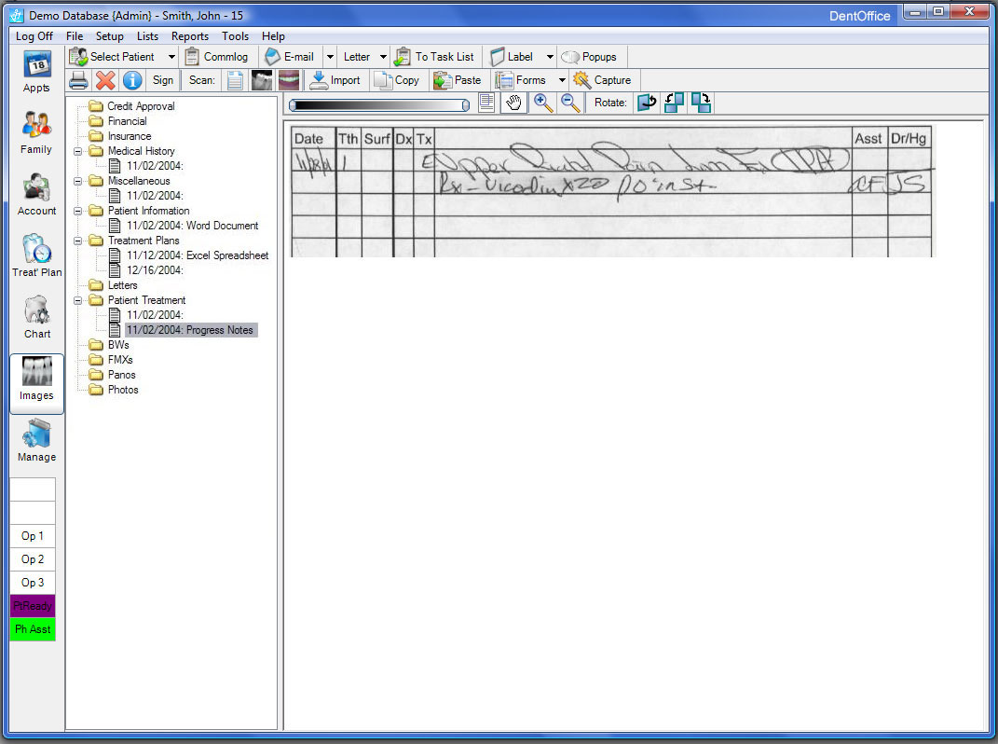Select the 11/12/2004 Excel Spreadsheet document

198,255
